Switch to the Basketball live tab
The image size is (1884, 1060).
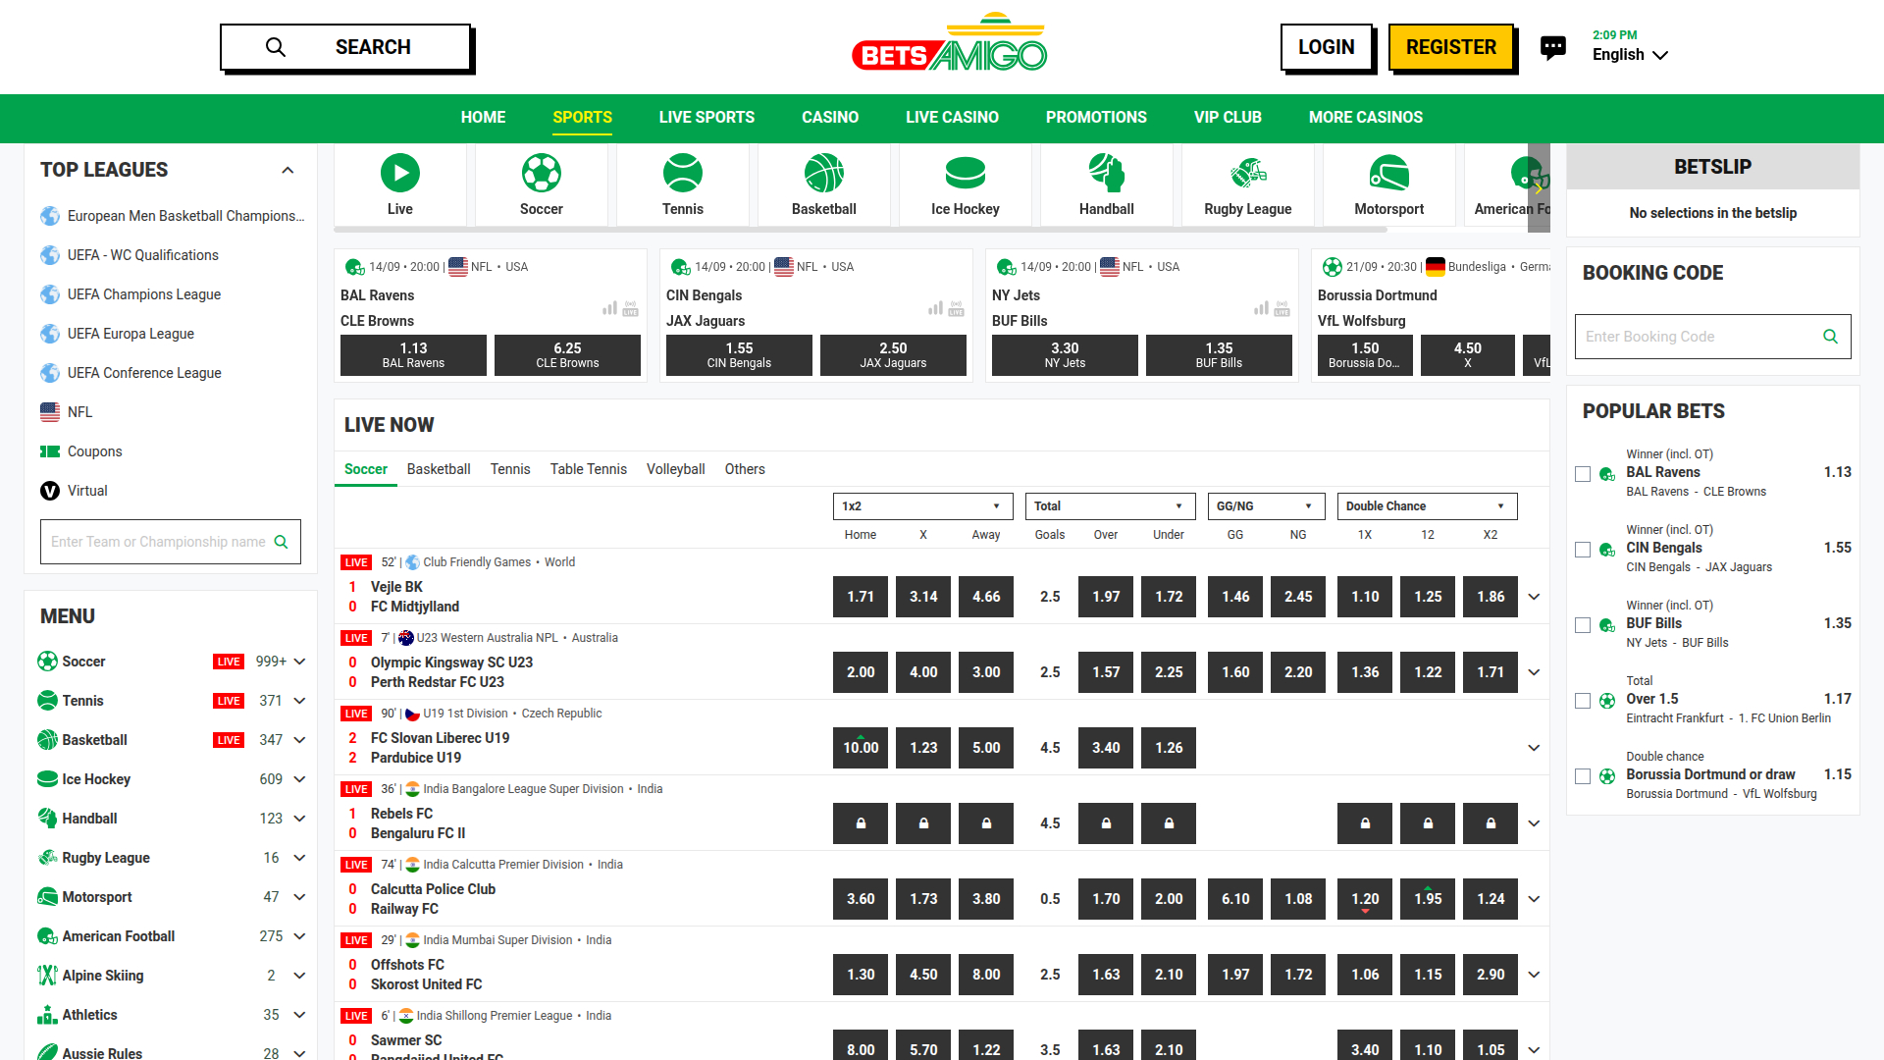pos(439,469)
